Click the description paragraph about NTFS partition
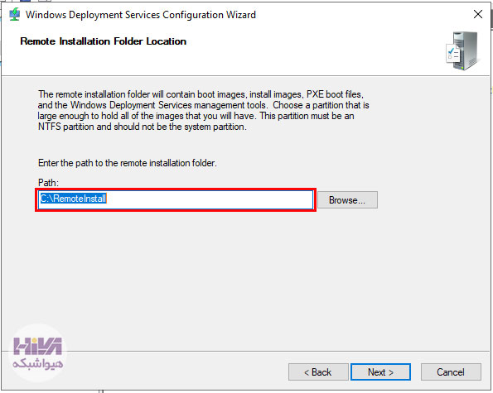This screenshot has height=393, width=493. tap(204, 111)
